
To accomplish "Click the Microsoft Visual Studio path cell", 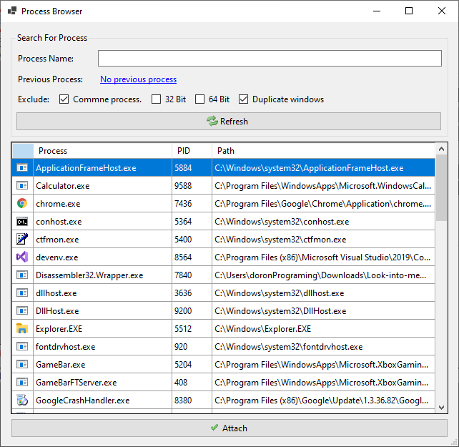I will 322,257.
